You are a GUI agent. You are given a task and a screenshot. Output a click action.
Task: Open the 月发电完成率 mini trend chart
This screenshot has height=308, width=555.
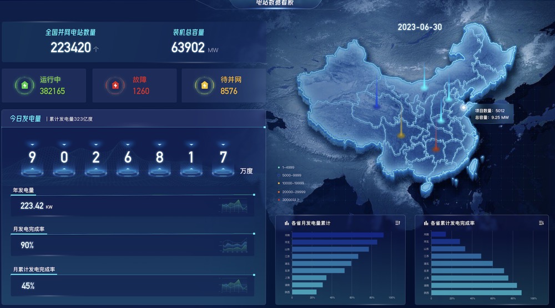tap(234, 246)
